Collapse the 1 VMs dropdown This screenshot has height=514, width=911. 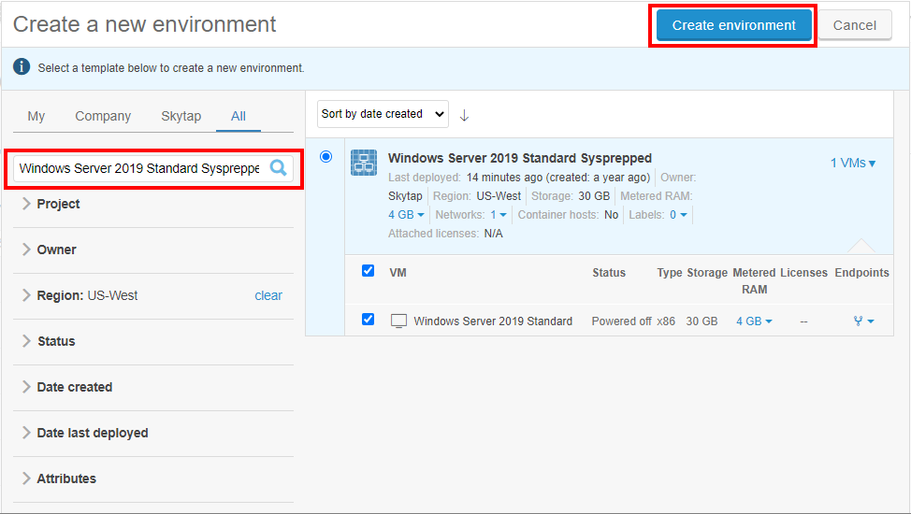point(852,164)
